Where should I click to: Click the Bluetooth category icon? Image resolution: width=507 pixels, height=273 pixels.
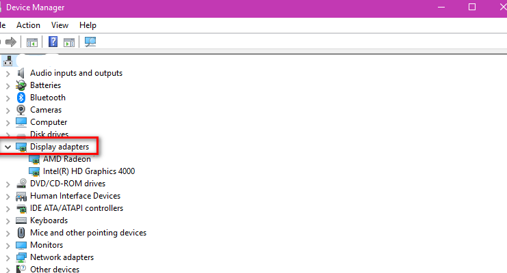pos(21,98)
